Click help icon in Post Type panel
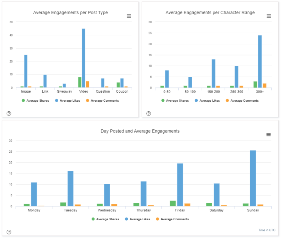Image resolution: width=281 pixels, height=238 pixels. pos(9,113)
